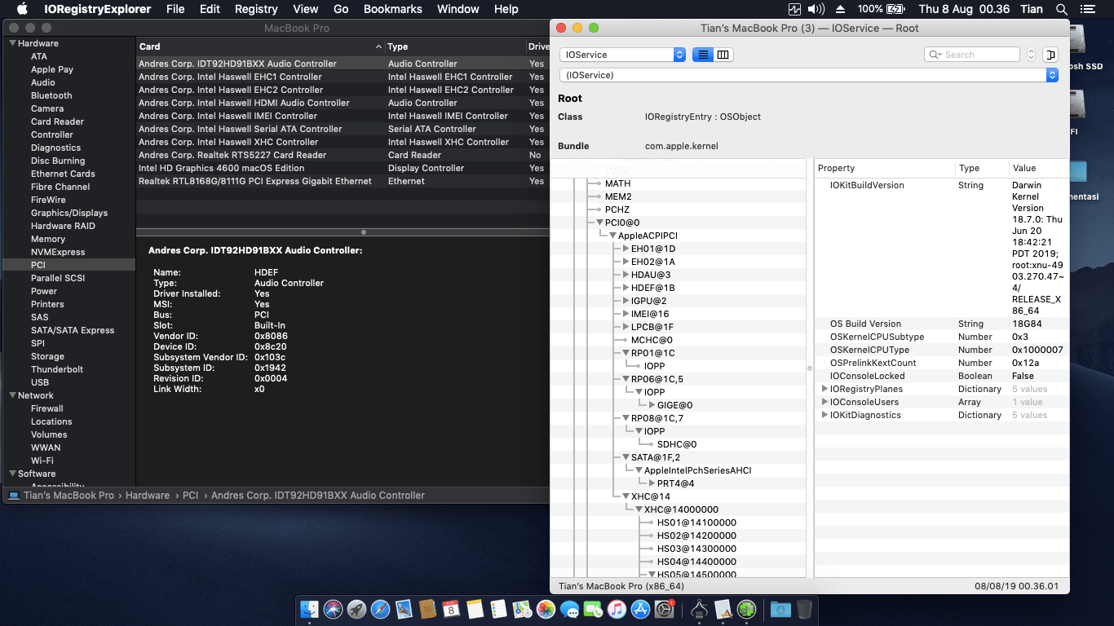The width and height of the screenshot is (1114, 626).
Task: Open Spotlight search magnifier icon
Action: tap(1061, 9)
